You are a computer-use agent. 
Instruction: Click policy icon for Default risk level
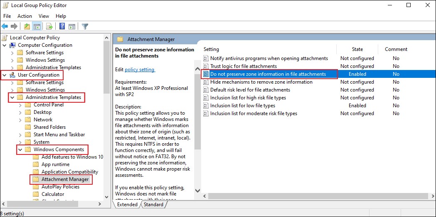coord(206,90)
